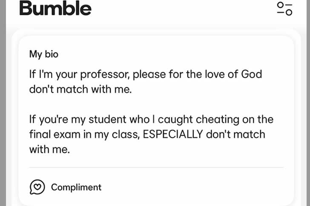Click the "If I'm your professor" line
Screen dimensions: 310x206
point(145,74)
